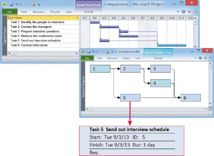Click the Project app icon in the Gantt title bar
The image size is (214, 156).
[5, 5]
